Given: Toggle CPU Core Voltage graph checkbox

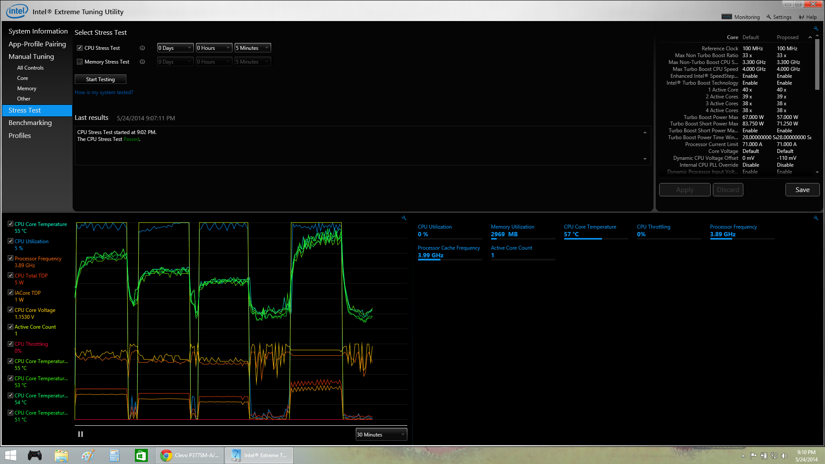Looking at the screenshot, I should click(x=10, y=310).
